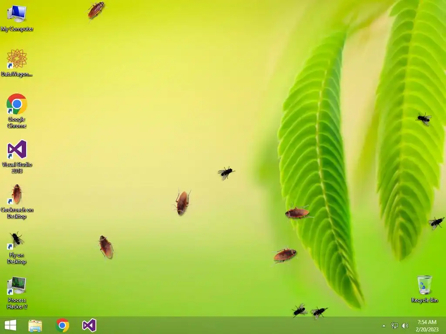This screenshot has width=446, height=334.
Task: Show hidden system tray icons
Action: [384, 326]
